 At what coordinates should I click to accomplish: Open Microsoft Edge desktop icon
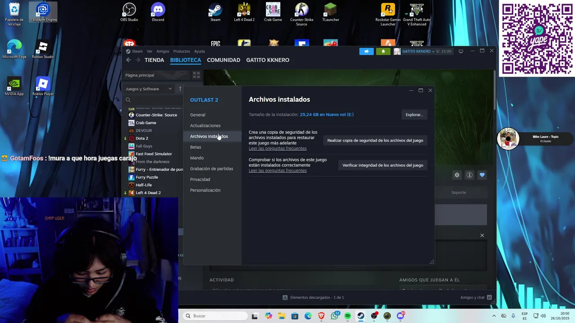14,50
